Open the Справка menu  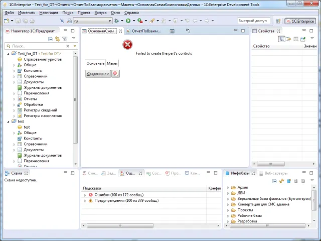point(131,13)
